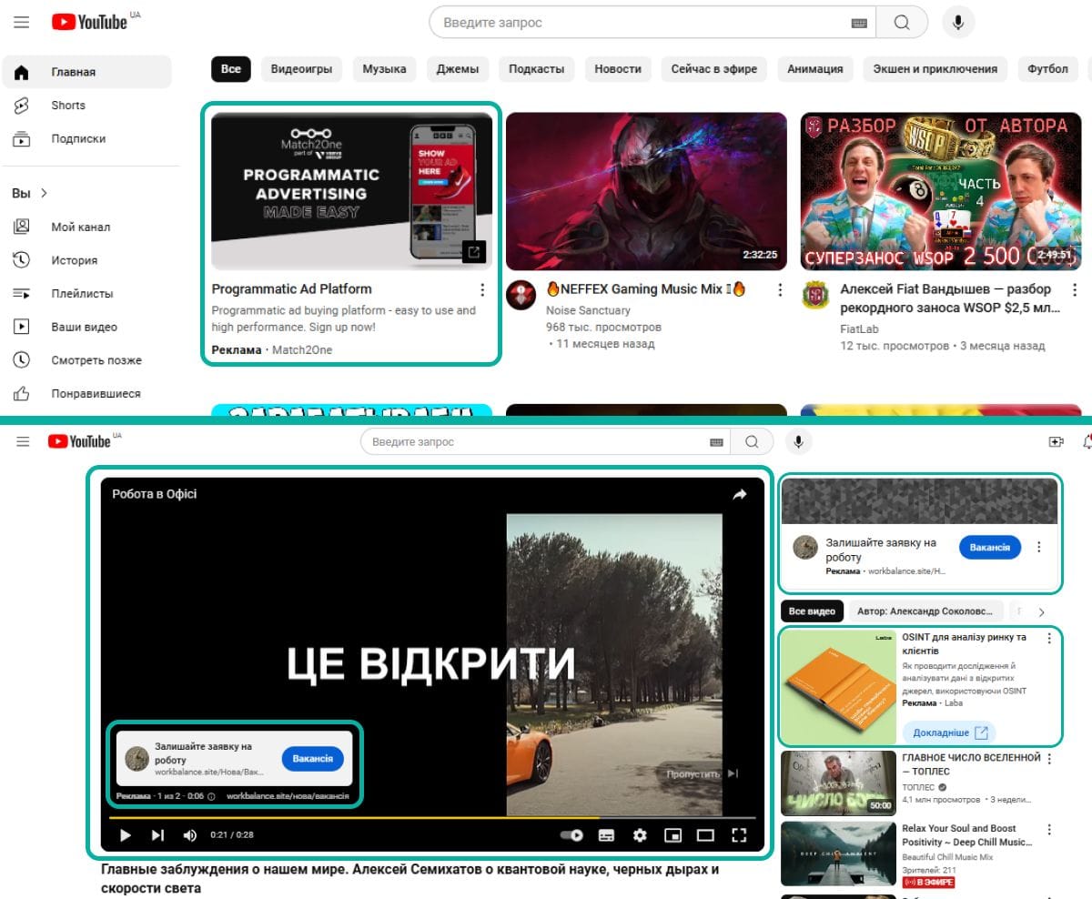Open the ГЛАВНОЕ ЧИСЛО ВСЕЛЕННОЙ thumbnail

(x=838, y=783)
